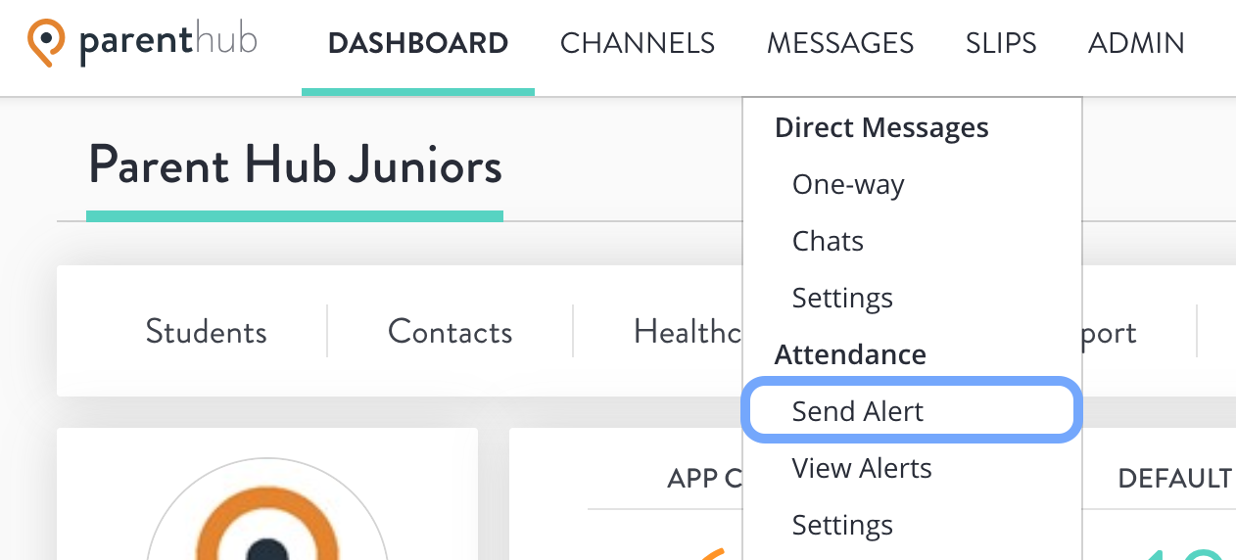Screen dimensions: 1236x560
Task: Choose One-way under Direct Messages
Action: coord(848,185)
